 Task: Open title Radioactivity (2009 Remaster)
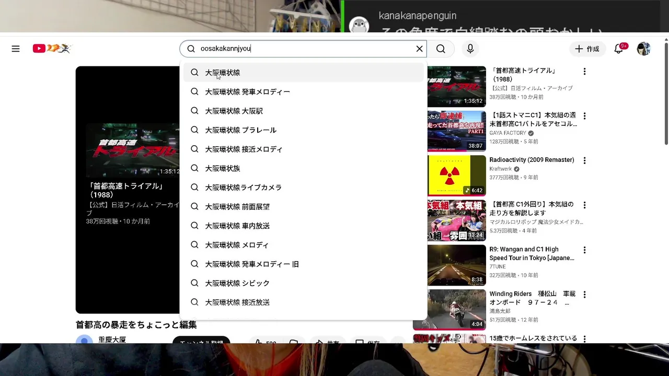[x=532, y=160]
